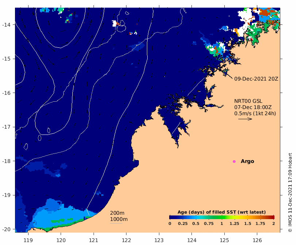Click the NRT00 GSL text

coord(248,101)
